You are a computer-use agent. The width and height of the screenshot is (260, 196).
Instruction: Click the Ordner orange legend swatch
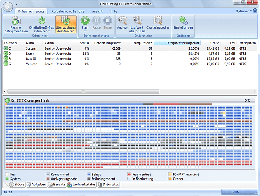coord(170,179)
